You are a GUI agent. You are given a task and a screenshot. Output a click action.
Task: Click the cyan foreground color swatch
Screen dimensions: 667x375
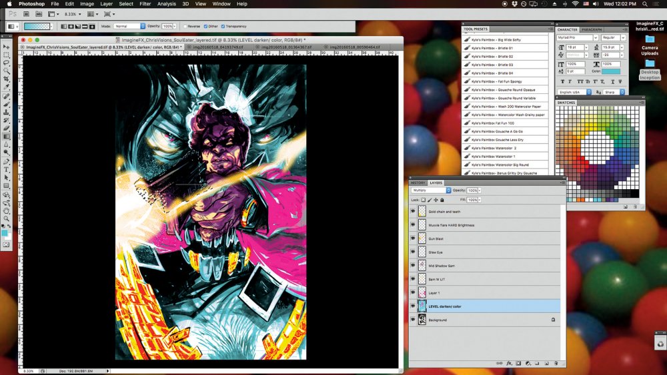click(4, 233)
